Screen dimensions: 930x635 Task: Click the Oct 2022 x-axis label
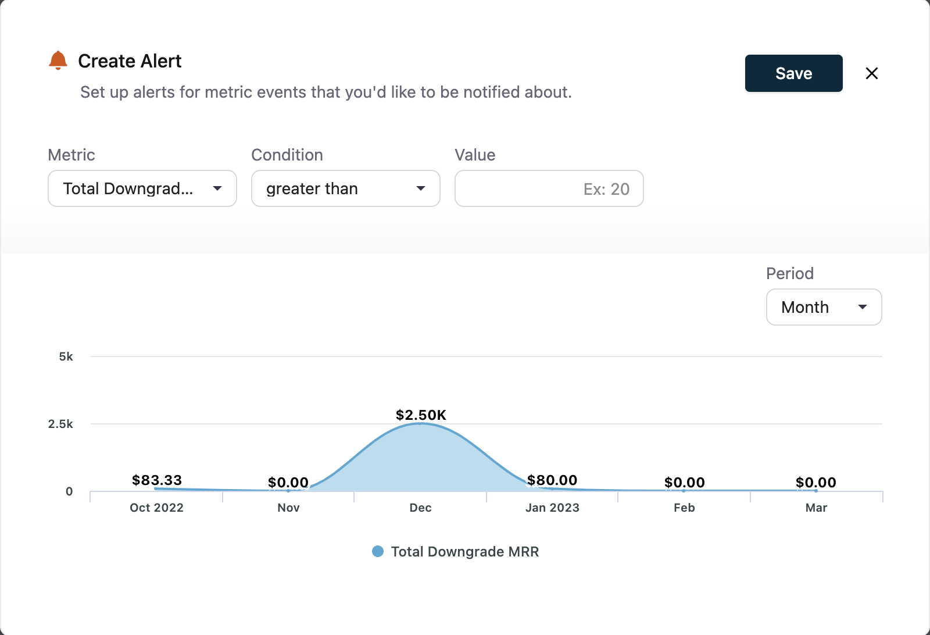click(156, 508)
